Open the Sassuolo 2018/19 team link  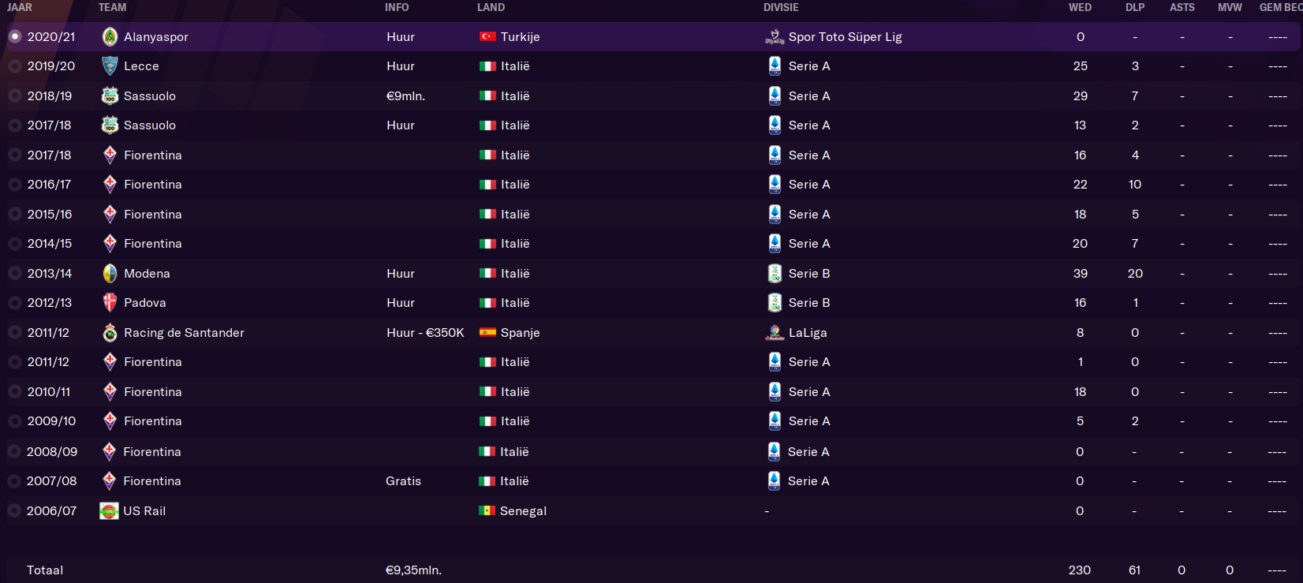(x=150, y=96)
